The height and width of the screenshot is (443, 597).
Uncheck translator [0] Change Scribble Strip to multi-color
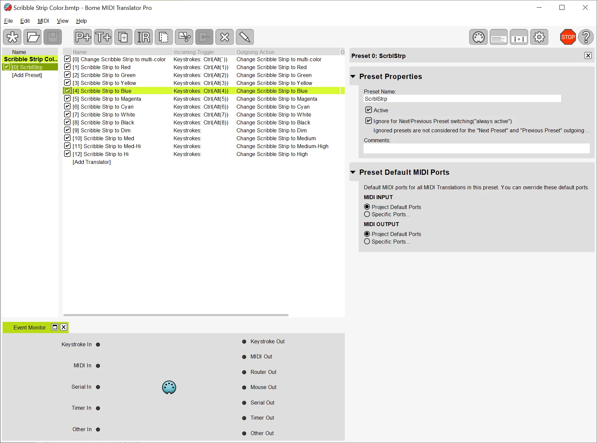(68, 59)
